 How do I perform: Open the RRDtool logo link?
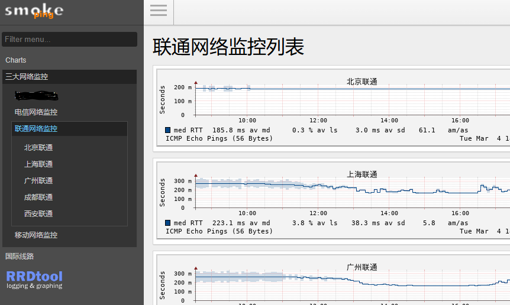point(34,280)
